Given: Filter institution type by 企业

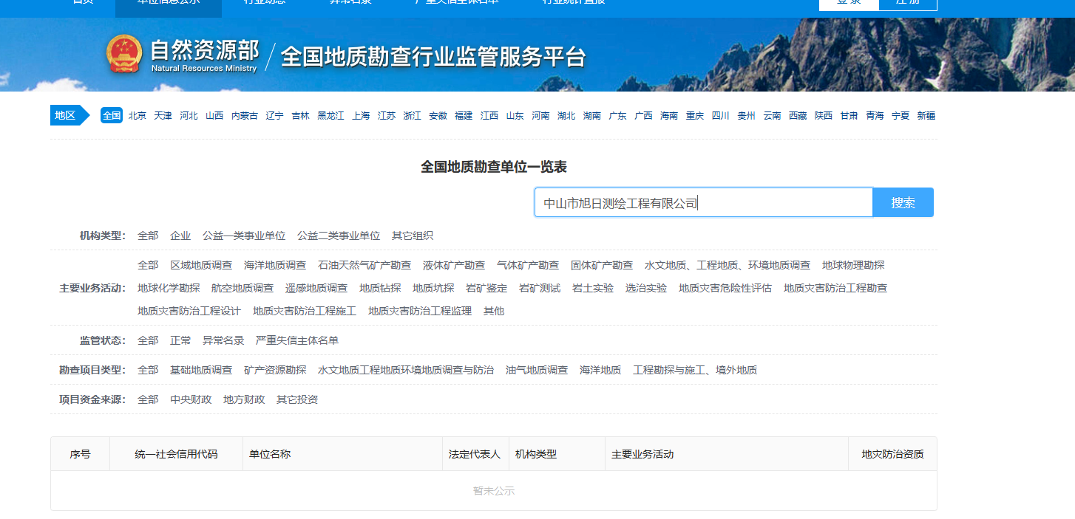Looking at the screenshot, I should point(180,236).
